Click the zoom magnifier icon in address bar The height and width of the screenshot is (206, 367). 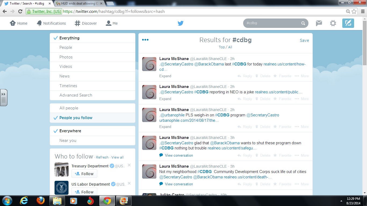[348, 12]
